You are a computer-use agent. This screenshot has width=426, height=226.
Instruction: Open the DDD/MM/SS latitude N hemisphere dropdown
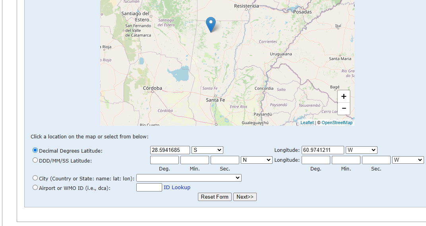point(256,160)
